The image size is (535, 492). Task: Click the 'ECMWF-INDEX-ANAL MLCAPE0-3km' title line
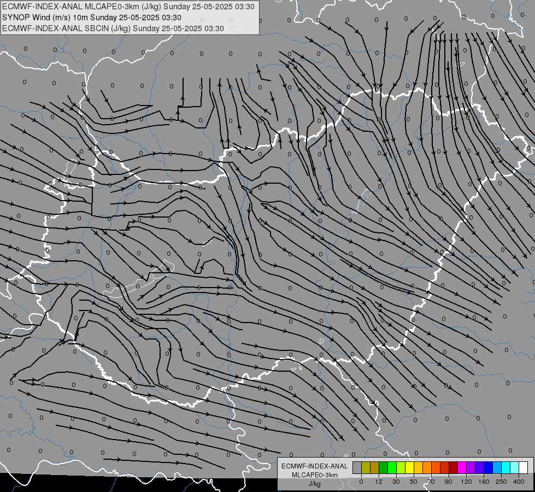tap(128, 7)
